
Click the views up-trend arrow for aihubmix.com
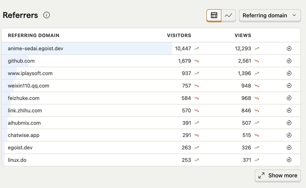257,123
